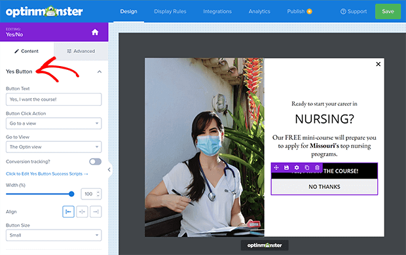Click the Support help icon
The width and height of the screenshot is (406, 255).
343,11
